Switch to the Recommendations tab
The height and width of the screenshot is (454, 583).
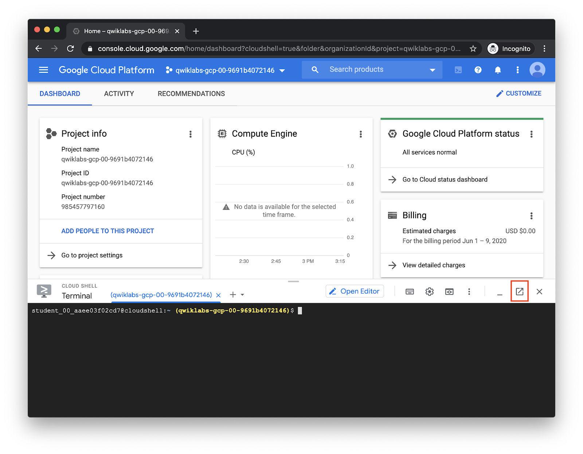pos(191,94)
